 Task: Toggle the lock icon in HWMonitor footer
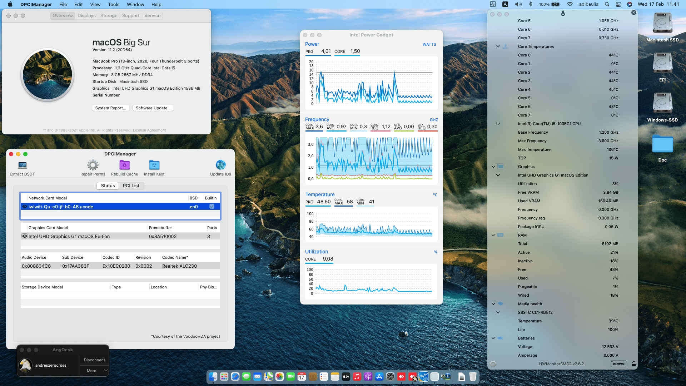[x=633, y=364]
